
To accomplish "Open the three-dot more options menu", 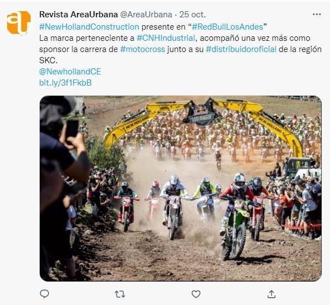I will (317, 15).
